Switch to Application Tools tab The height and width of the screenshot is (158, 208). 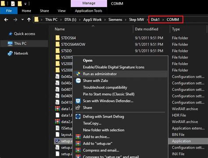tap(89, 11)
